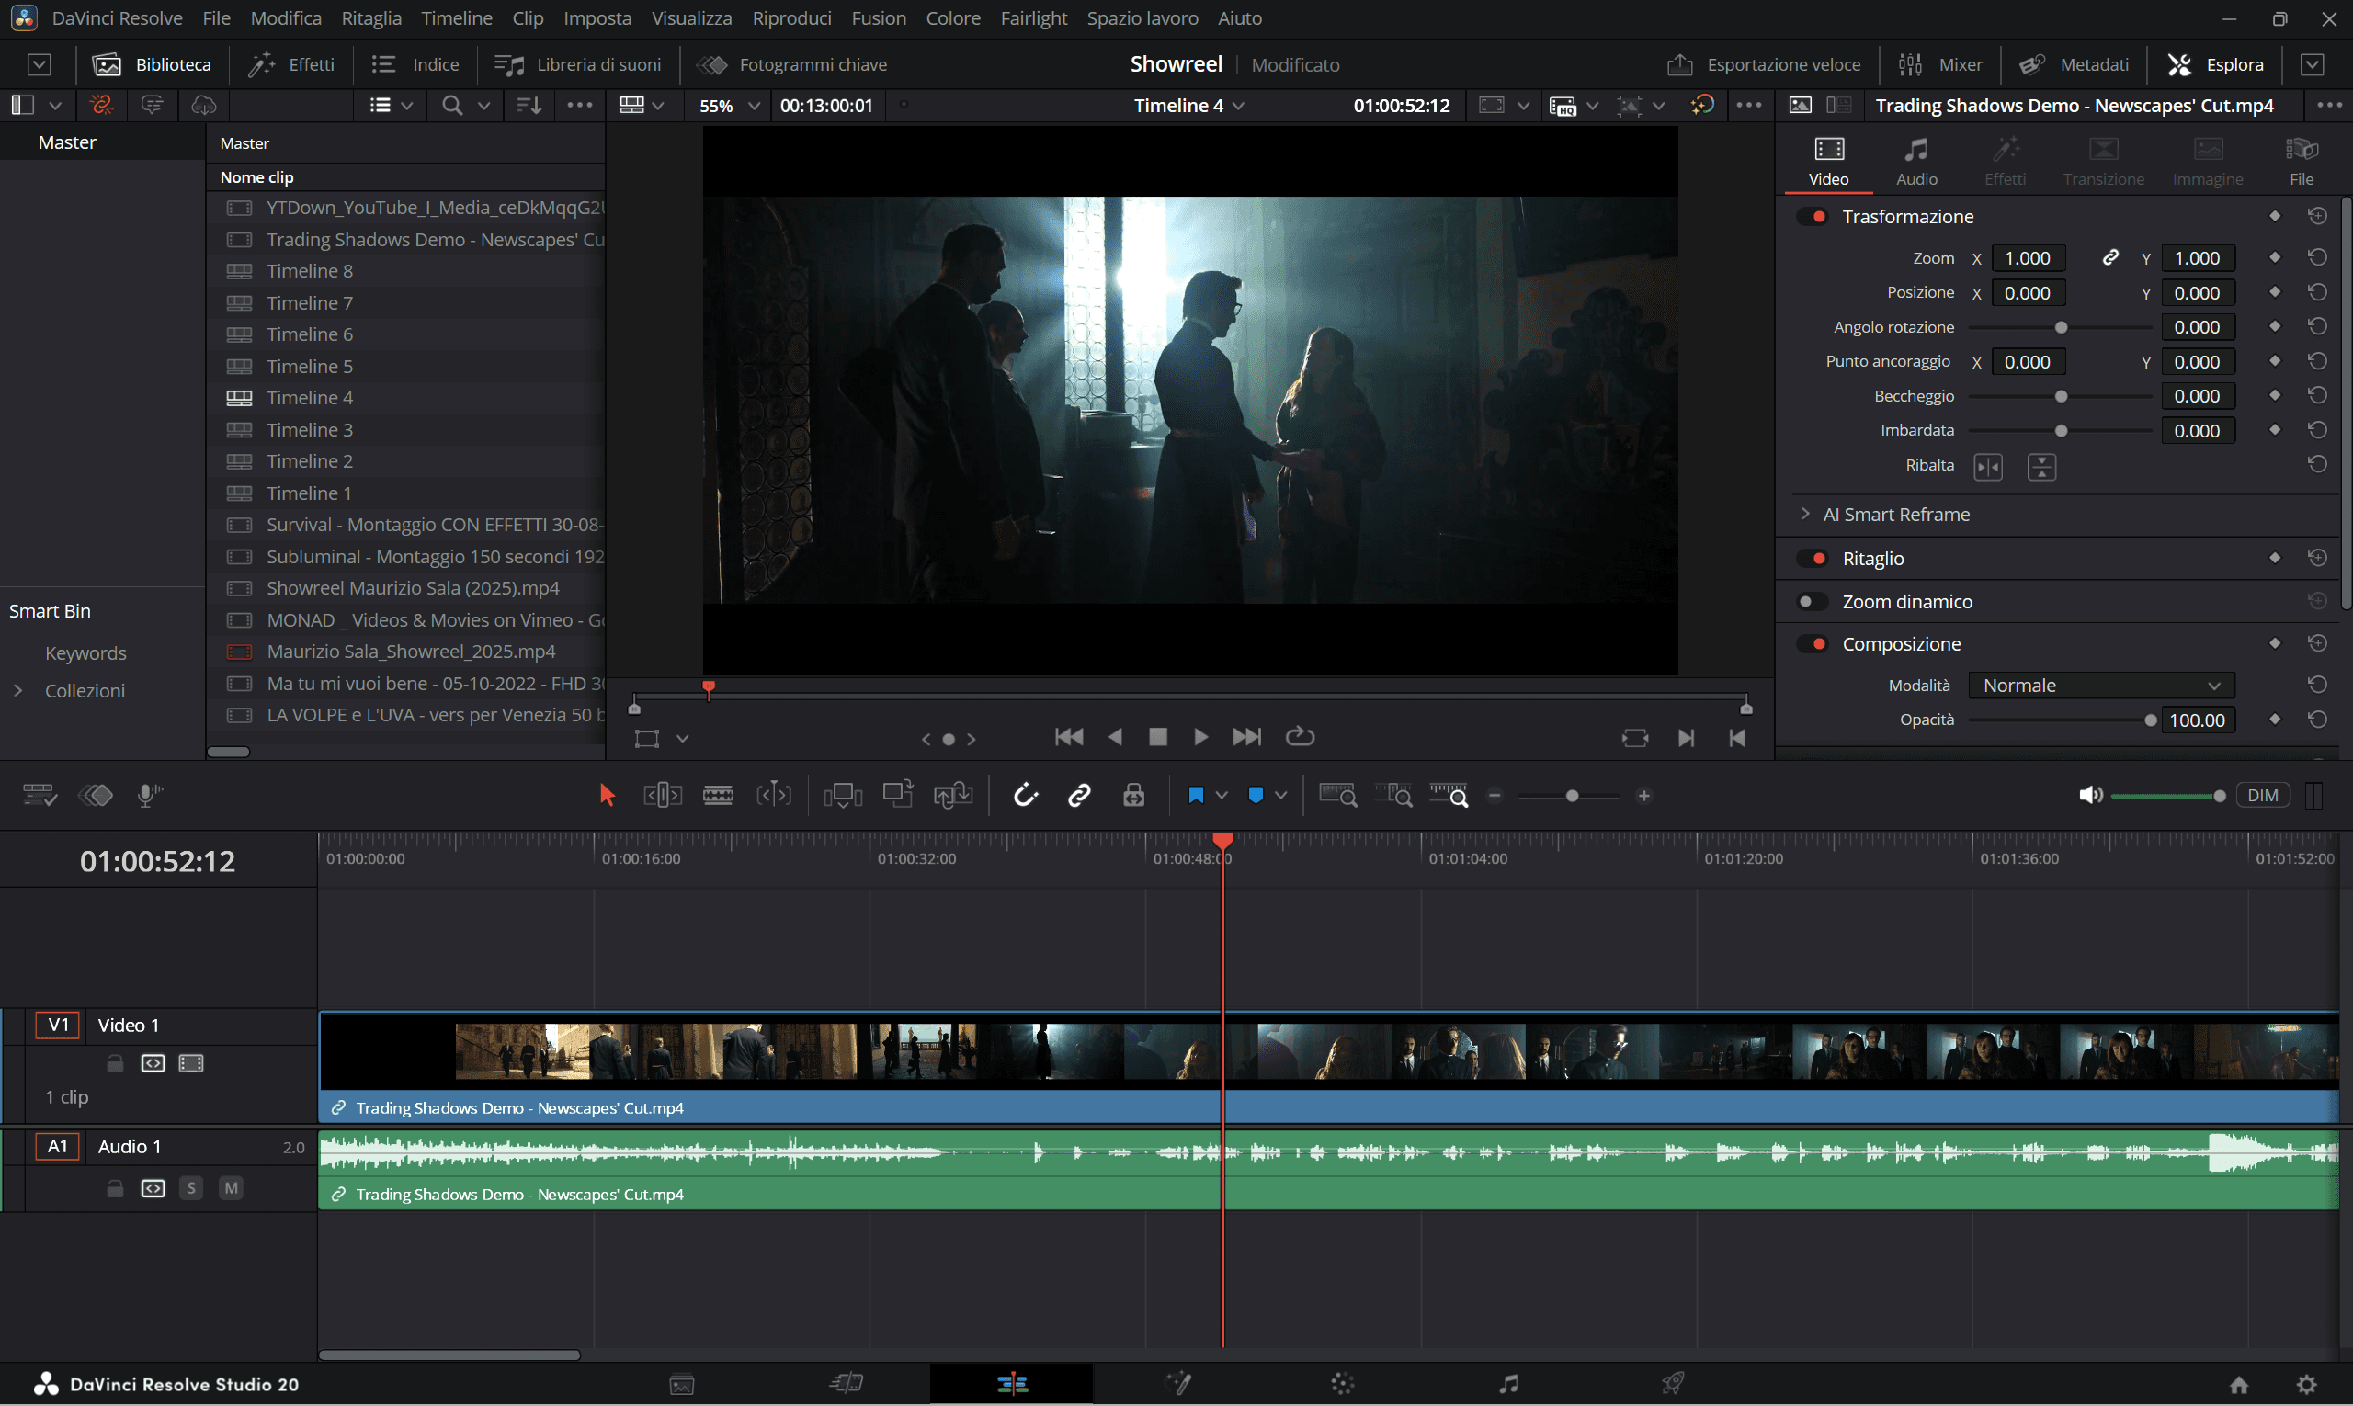The width and height of the screenshot is (2353, 1406).
Task: Toggle timeline Snapping magnet icon
Action: pos(1026,796)
